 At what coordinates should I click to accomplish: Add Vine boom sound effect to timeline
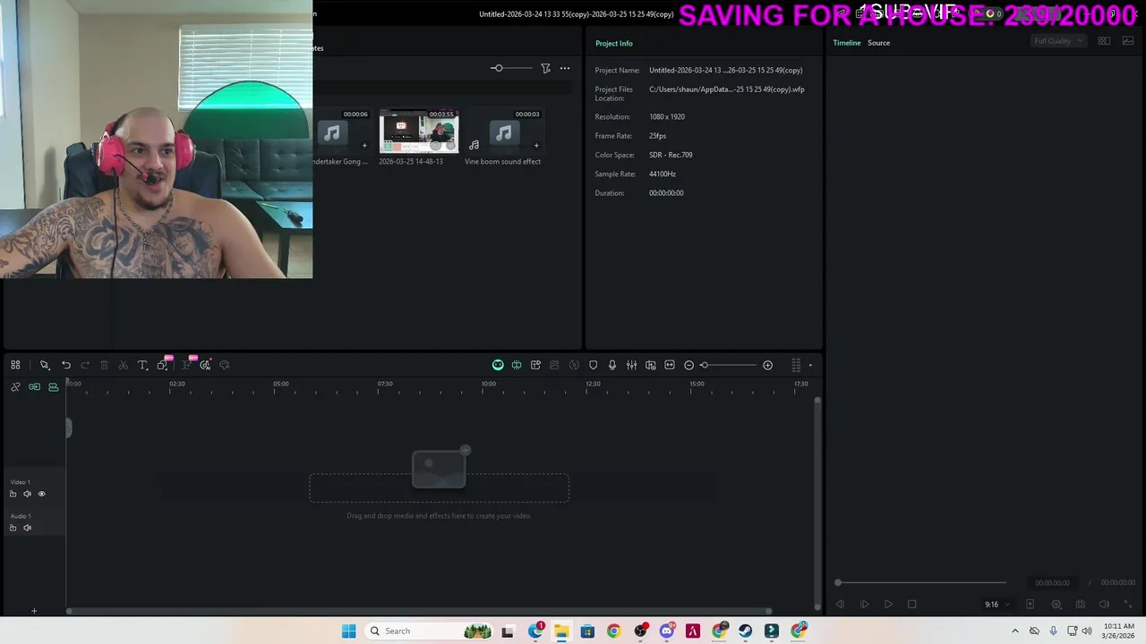536,145
